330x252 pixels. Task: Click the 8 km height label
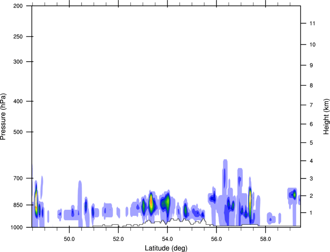pyautogui.click(x=311, y=85)
